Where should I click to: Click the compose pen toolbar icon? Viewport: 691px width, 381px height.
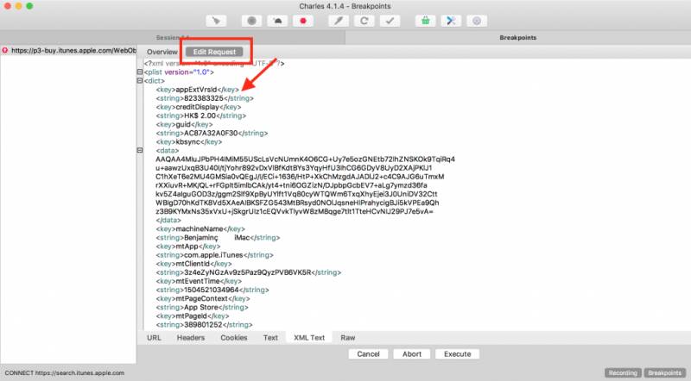tap(339, 21)
